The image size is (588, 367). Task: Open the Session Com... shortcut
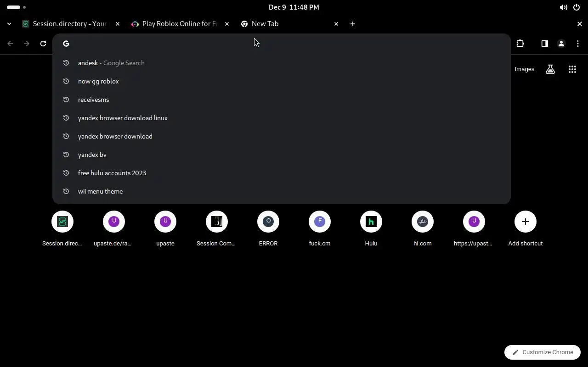coord(217,228)
